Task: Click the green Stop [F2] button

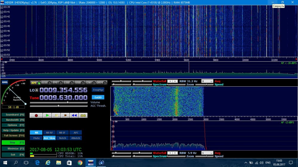Action: [x=13, y=143]
